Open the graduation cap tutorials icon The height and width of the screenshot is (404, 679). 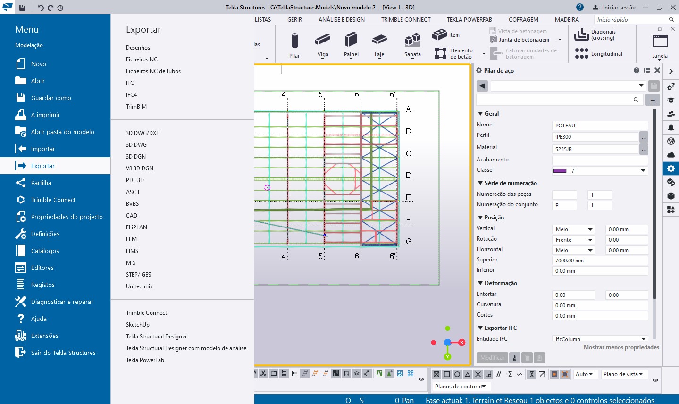tap(671, 100)
